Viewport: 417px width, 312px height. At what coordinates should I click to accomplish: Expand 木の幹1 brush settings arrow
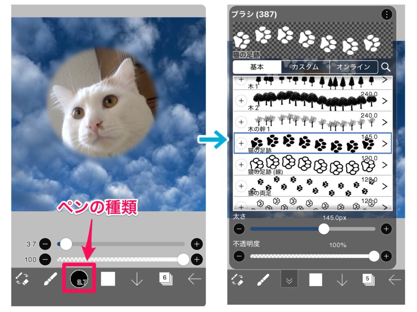pos(384,122)
